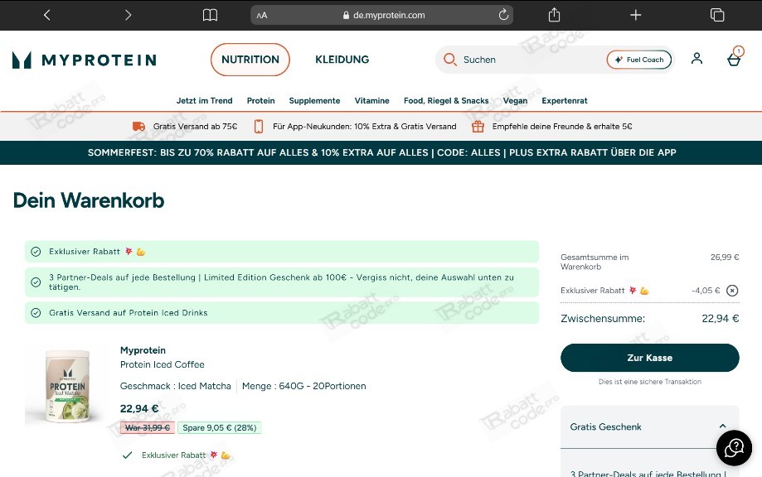This screenshot has width=762, height=477.
Task: Open a new tab with plus icon
Action: [x=636, y=15]
